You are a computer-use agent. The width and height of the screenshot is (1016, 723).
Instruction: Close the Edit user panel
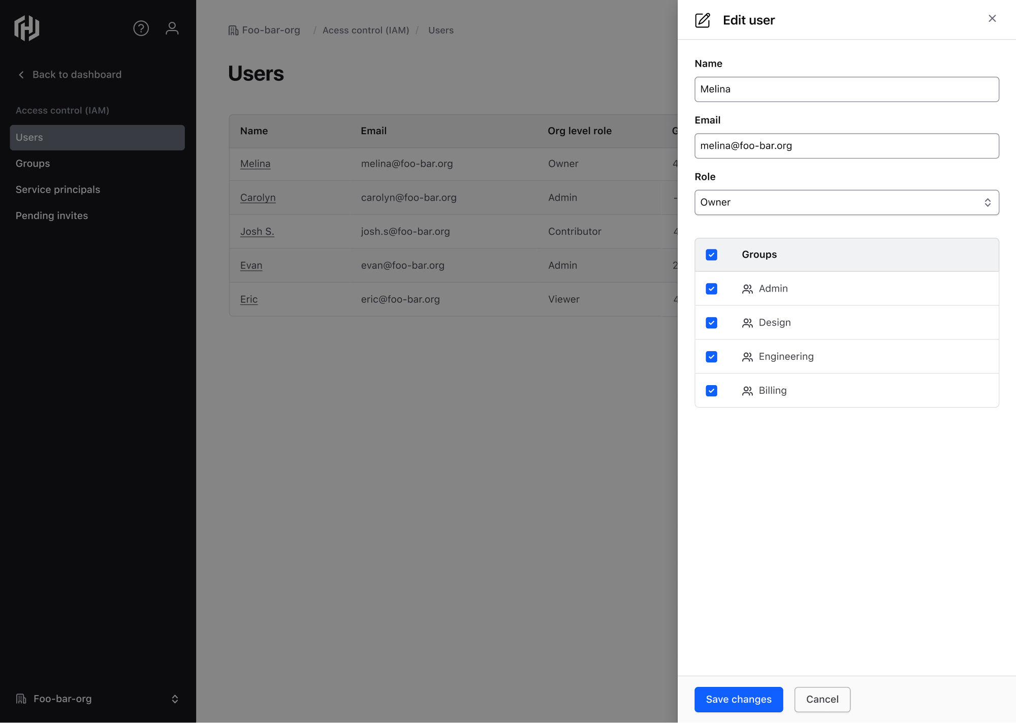tap(992, 19)
